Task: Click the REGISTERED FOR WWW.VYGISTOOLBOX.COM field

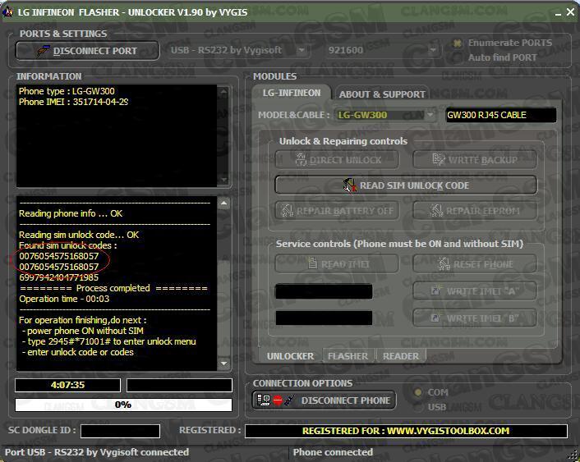Action: [x=406, y=431]
